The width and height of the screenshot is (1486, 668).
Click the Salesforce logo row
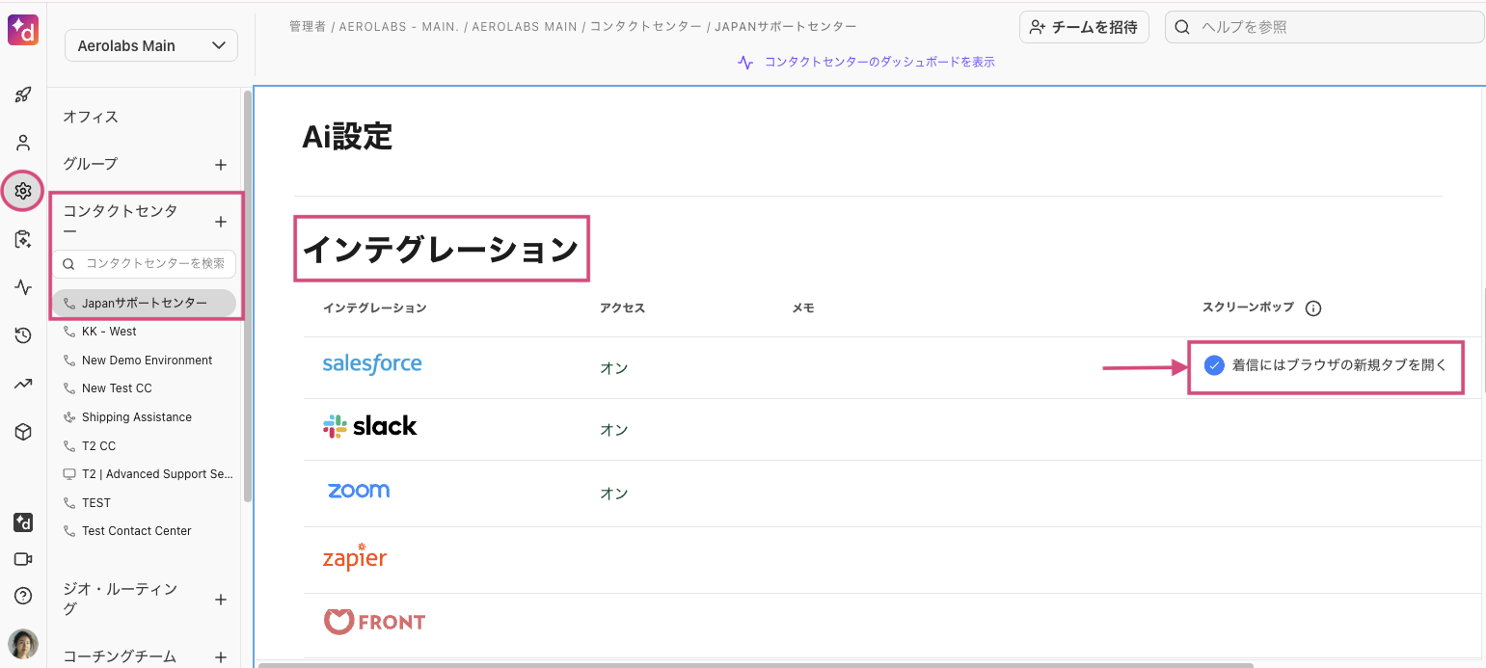[371, 363]
